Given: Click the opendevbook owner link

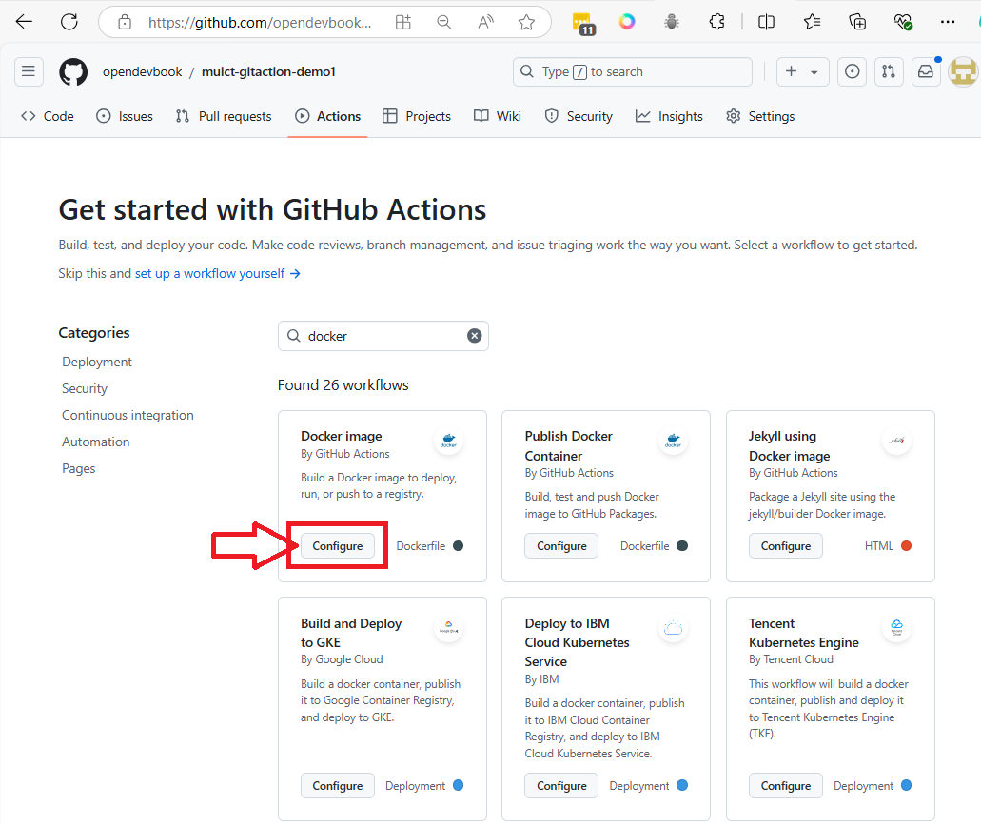Looking at the screenshot, I should 142,72.
